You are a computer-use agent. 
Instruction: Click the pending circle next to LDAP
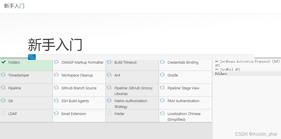click(x=3, y=114)
